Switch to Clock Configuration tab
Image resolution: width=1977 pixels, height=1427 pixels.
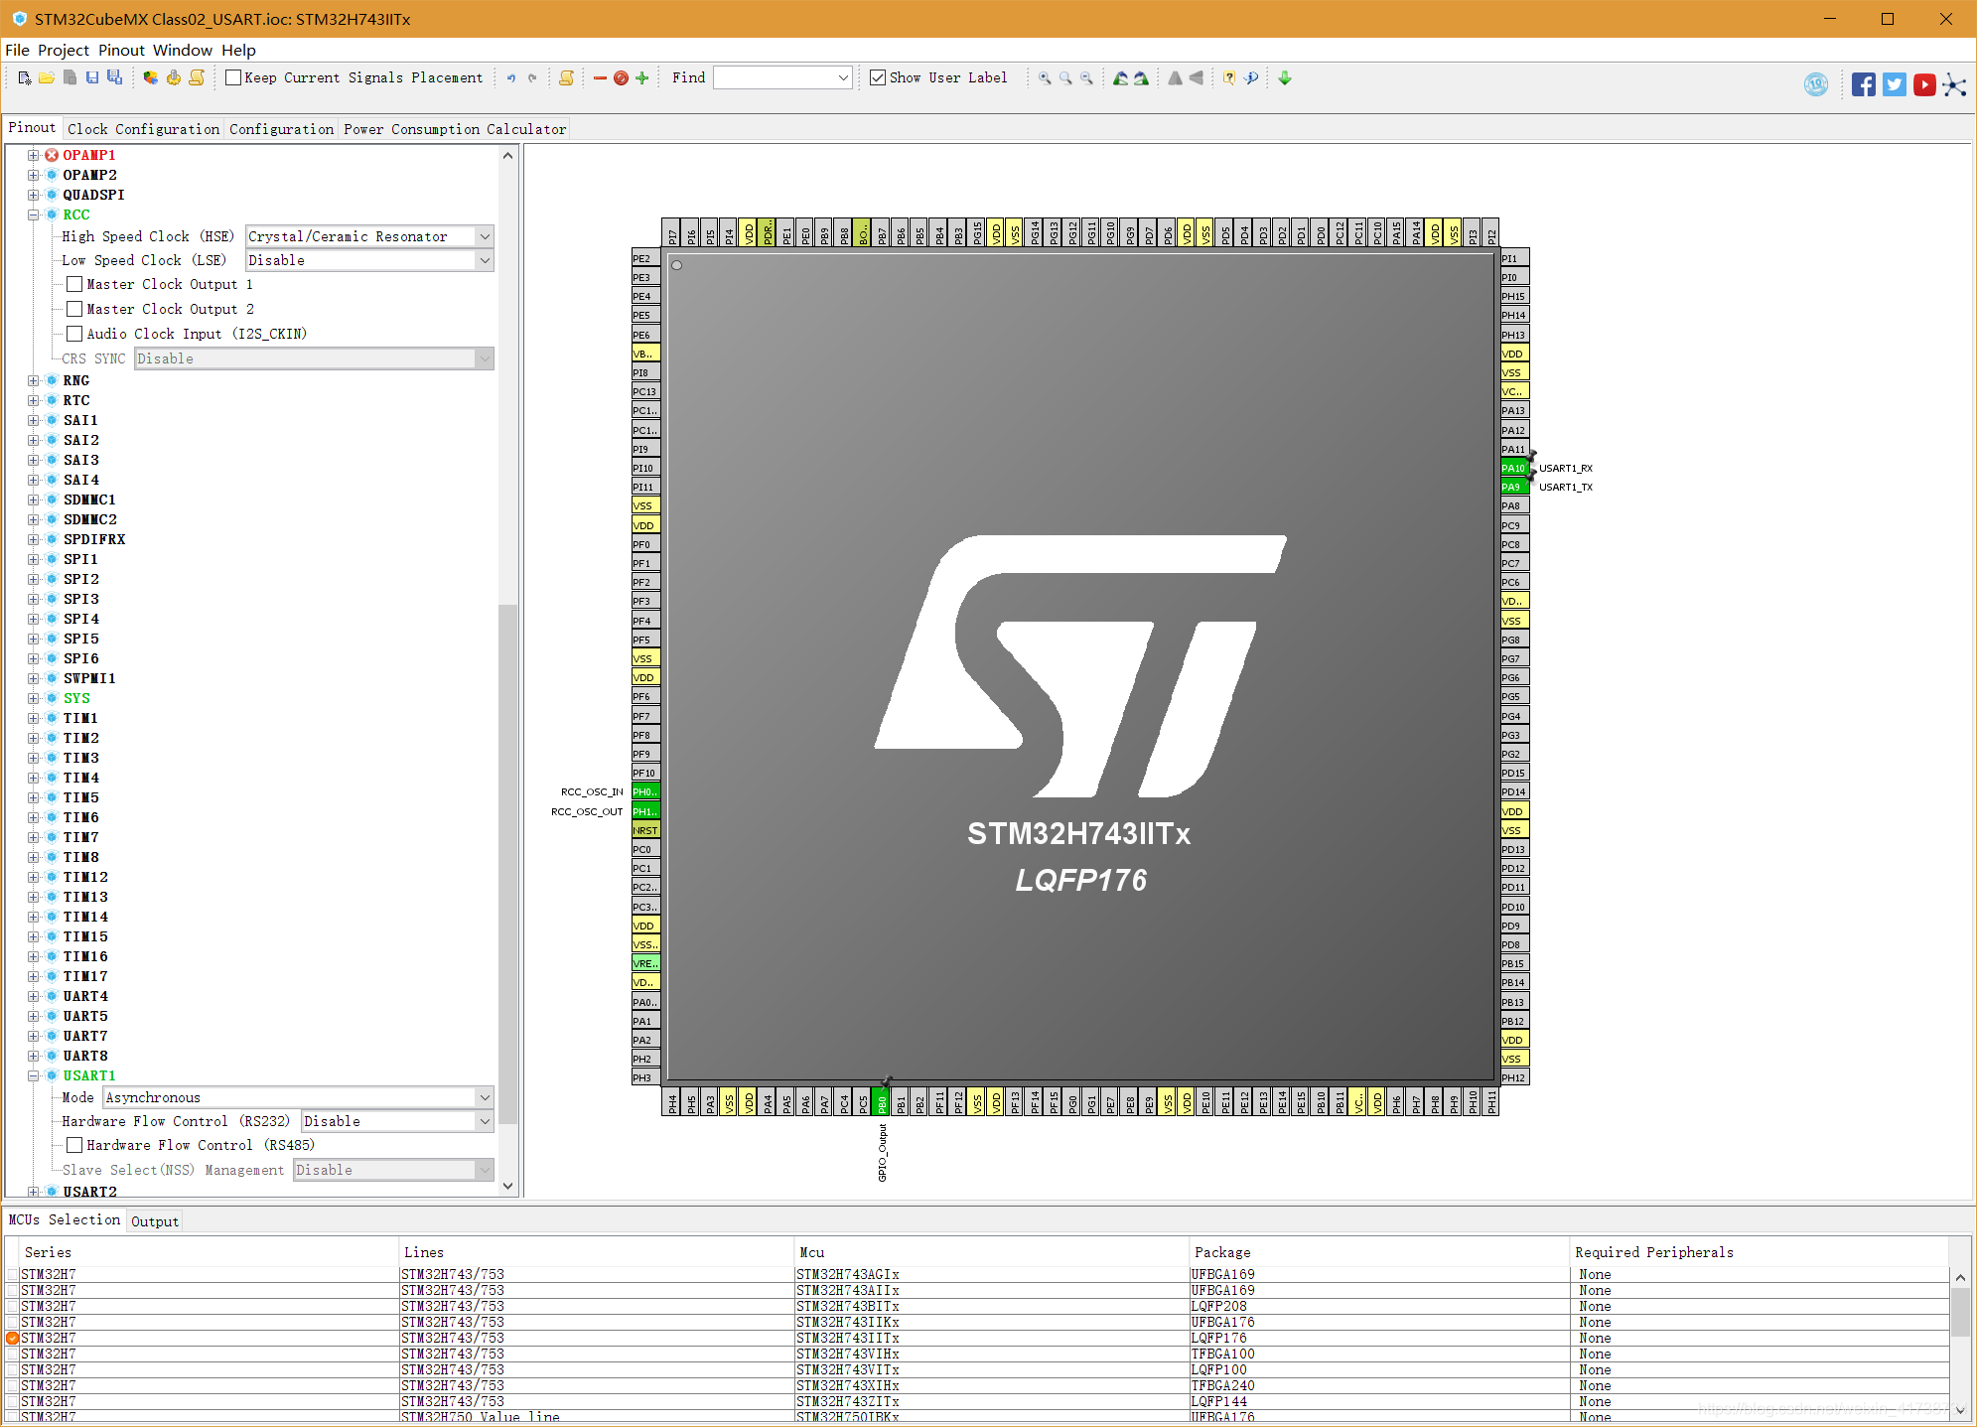pyautogui.click(x=144, y=129)
